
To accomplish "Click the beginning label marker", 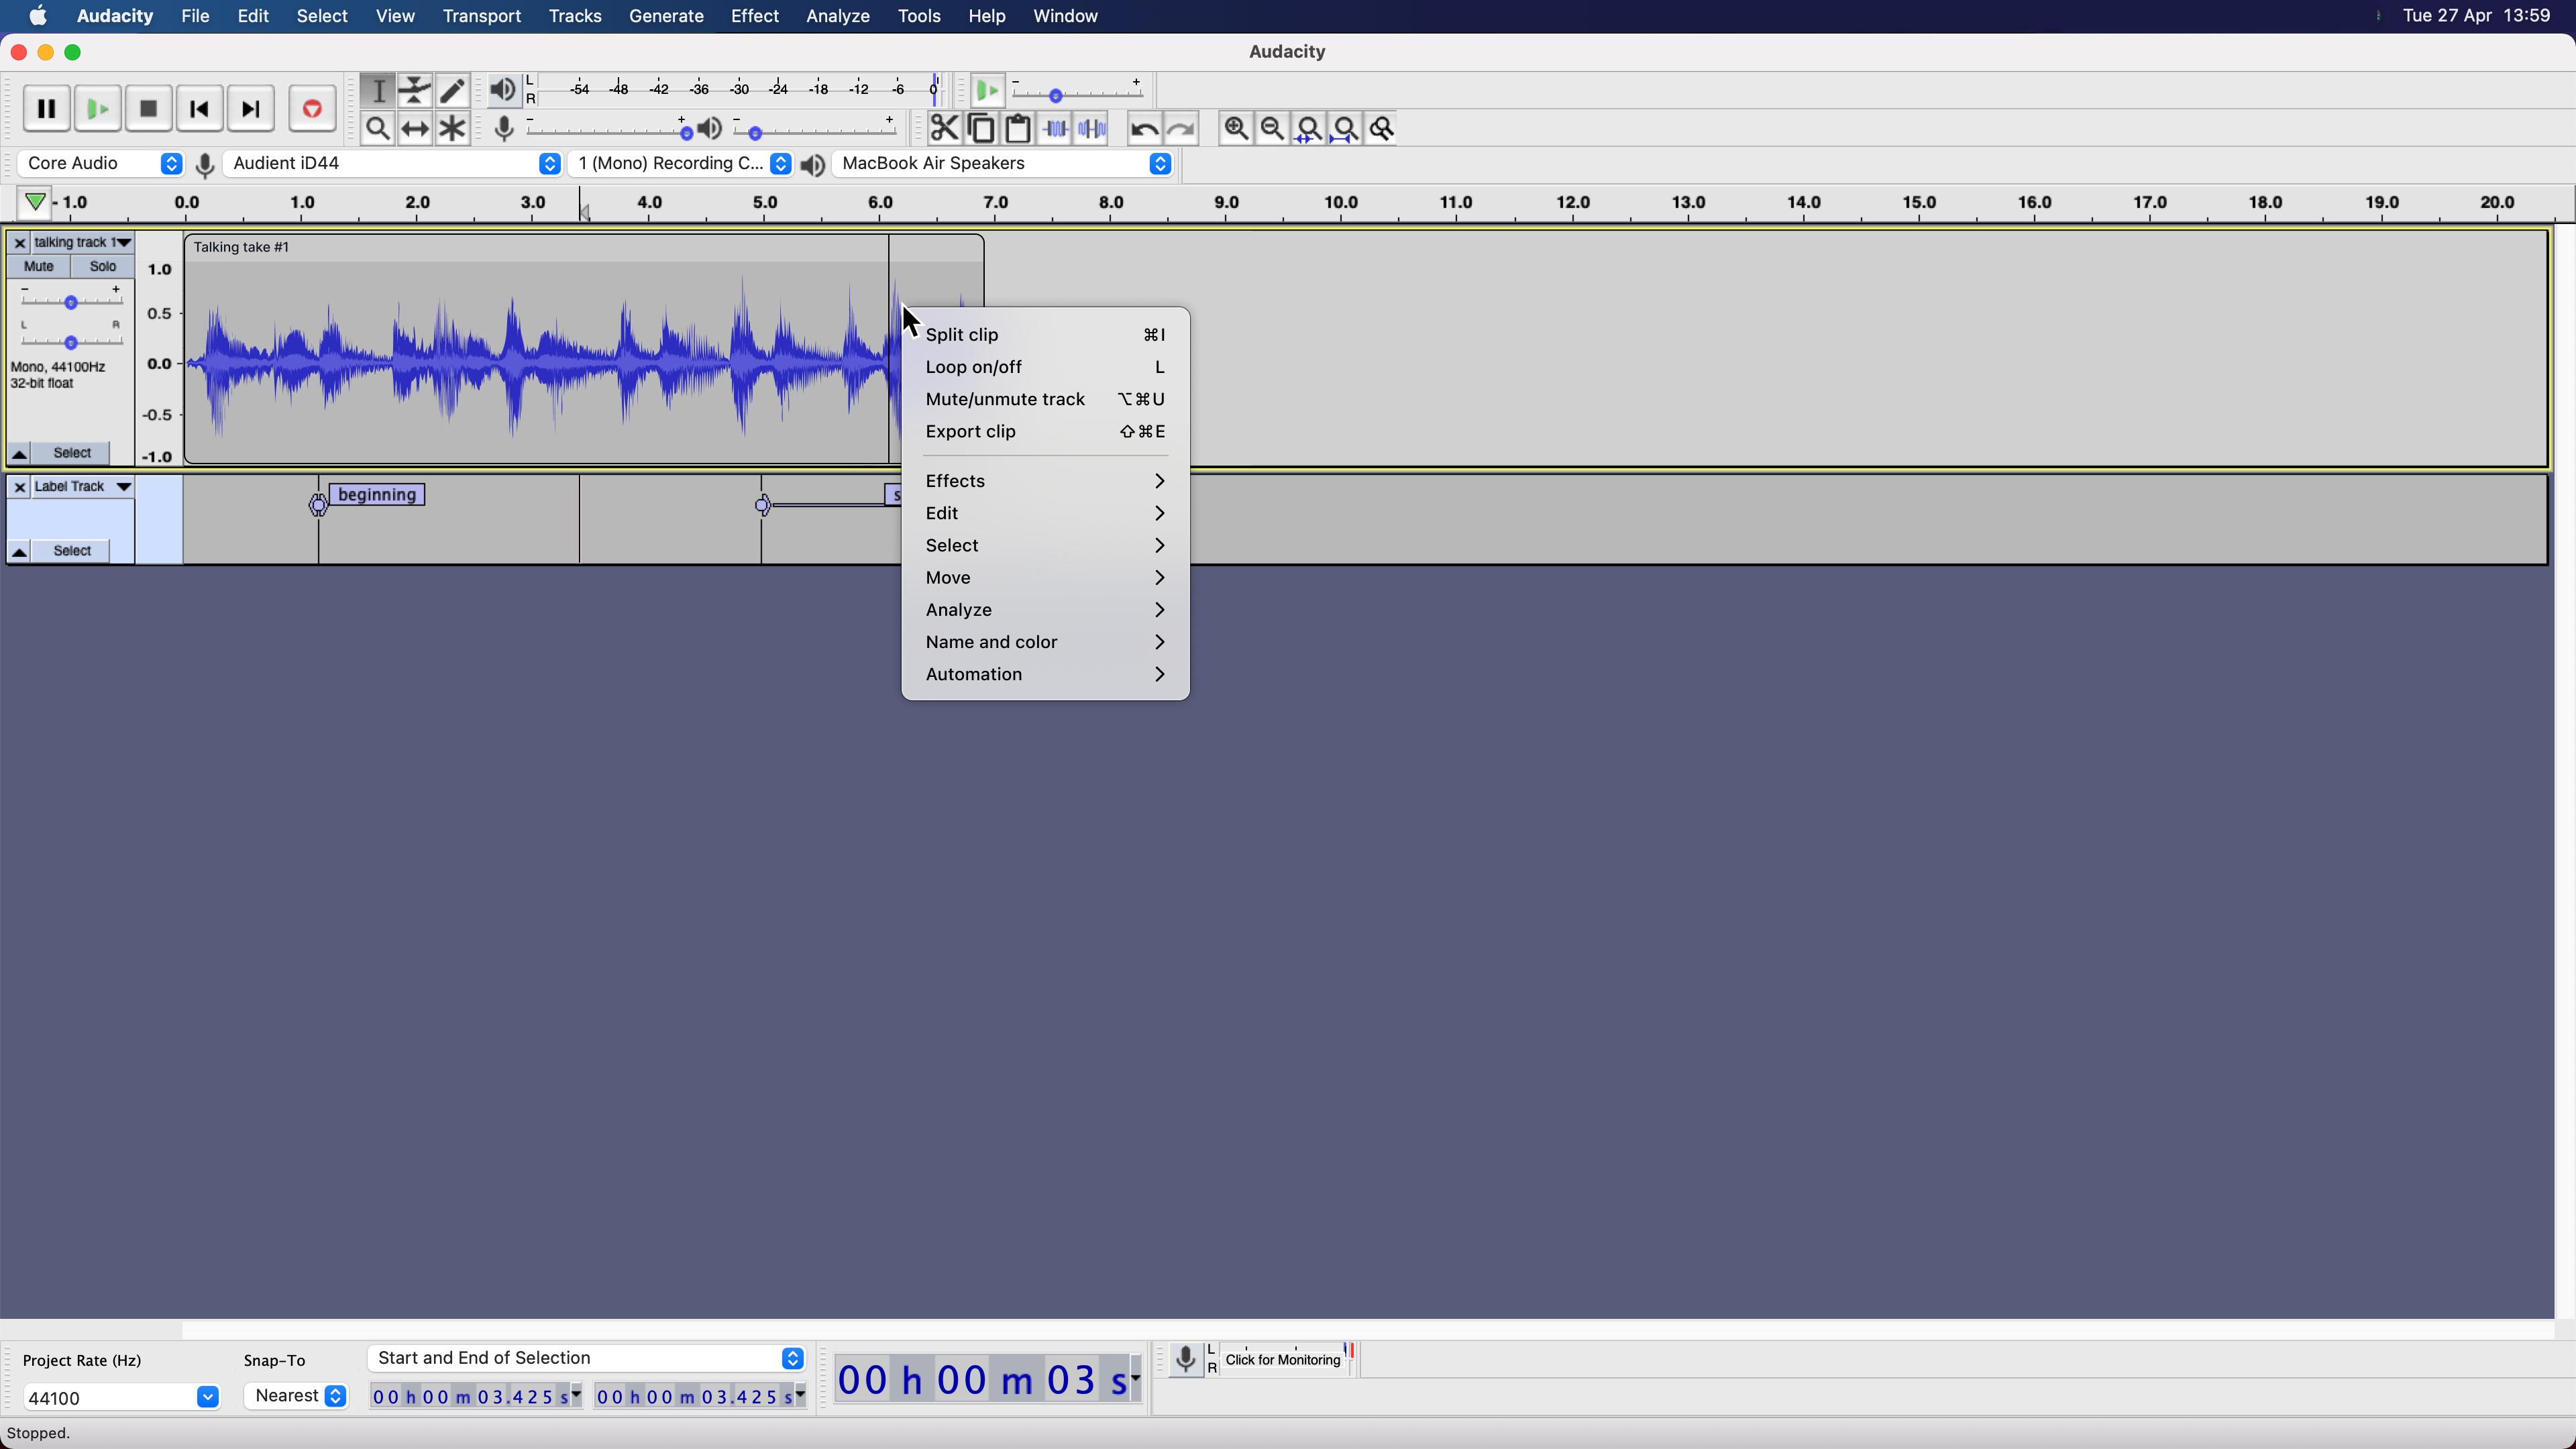I will [318, 505].
